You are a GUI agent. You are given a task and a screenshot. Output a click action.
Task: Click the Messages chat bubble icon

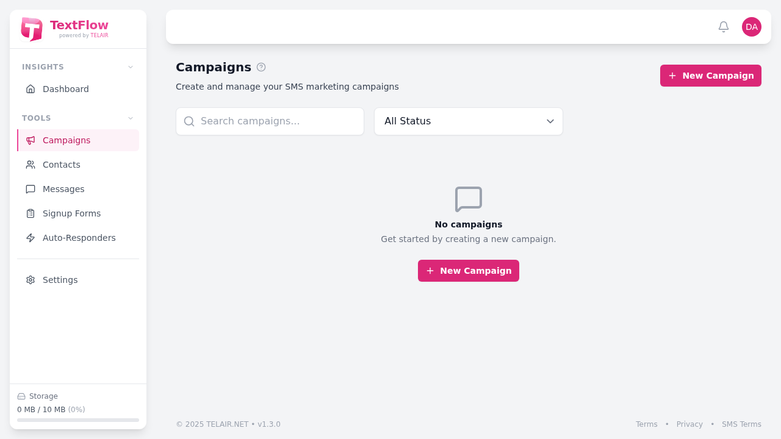(31, 189)
